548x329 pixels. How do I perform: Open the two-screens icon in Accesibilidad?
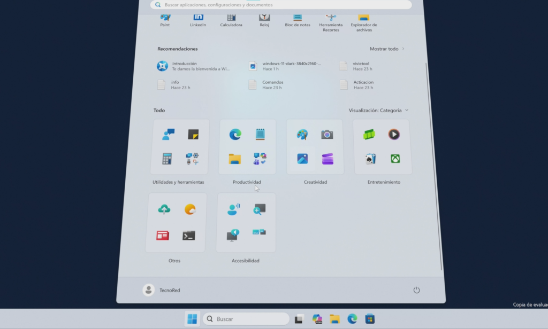[x=259, y=232]
